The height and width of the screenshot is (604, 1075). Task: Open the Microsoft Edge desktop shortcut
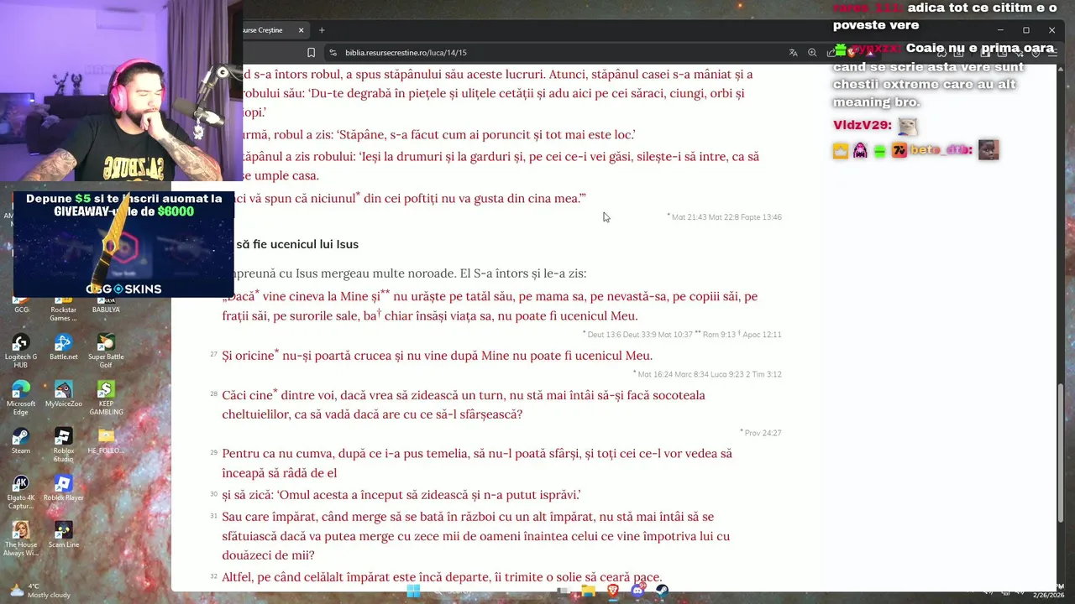[x=21, y=398]
